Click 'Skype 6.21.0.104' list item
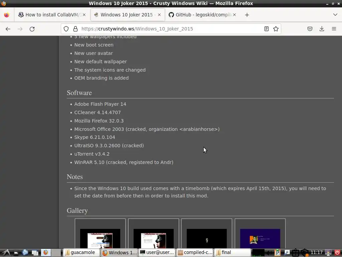This screenshot has height=257, width=342. (95, 137)
